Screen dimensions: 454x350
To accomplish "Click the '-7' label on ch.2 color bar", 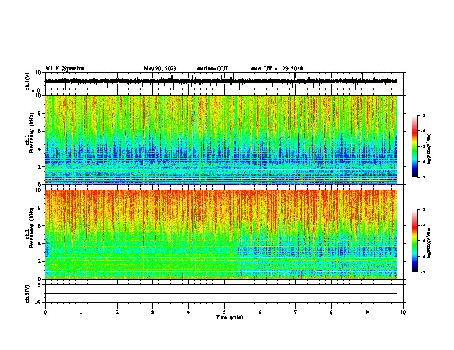I will pos(422,272).
